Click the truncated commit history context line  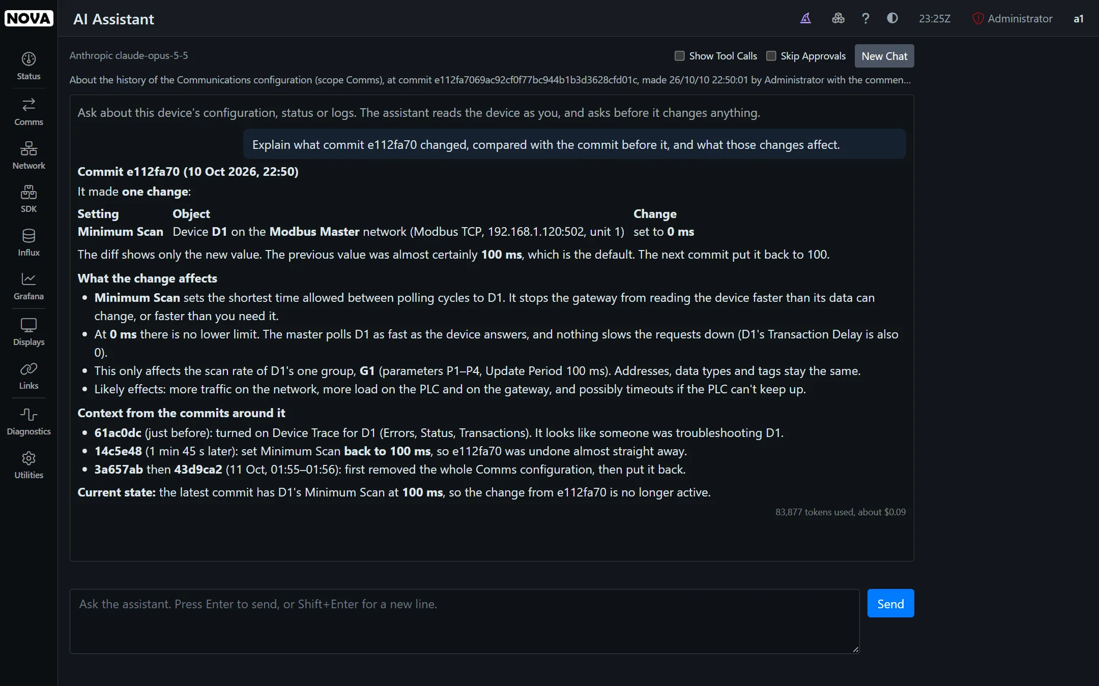[490, 80]
